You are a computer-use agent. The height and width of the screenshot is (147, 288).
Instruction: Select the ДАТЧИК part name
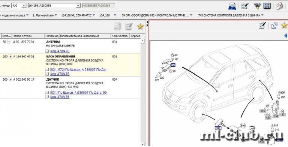52,79
